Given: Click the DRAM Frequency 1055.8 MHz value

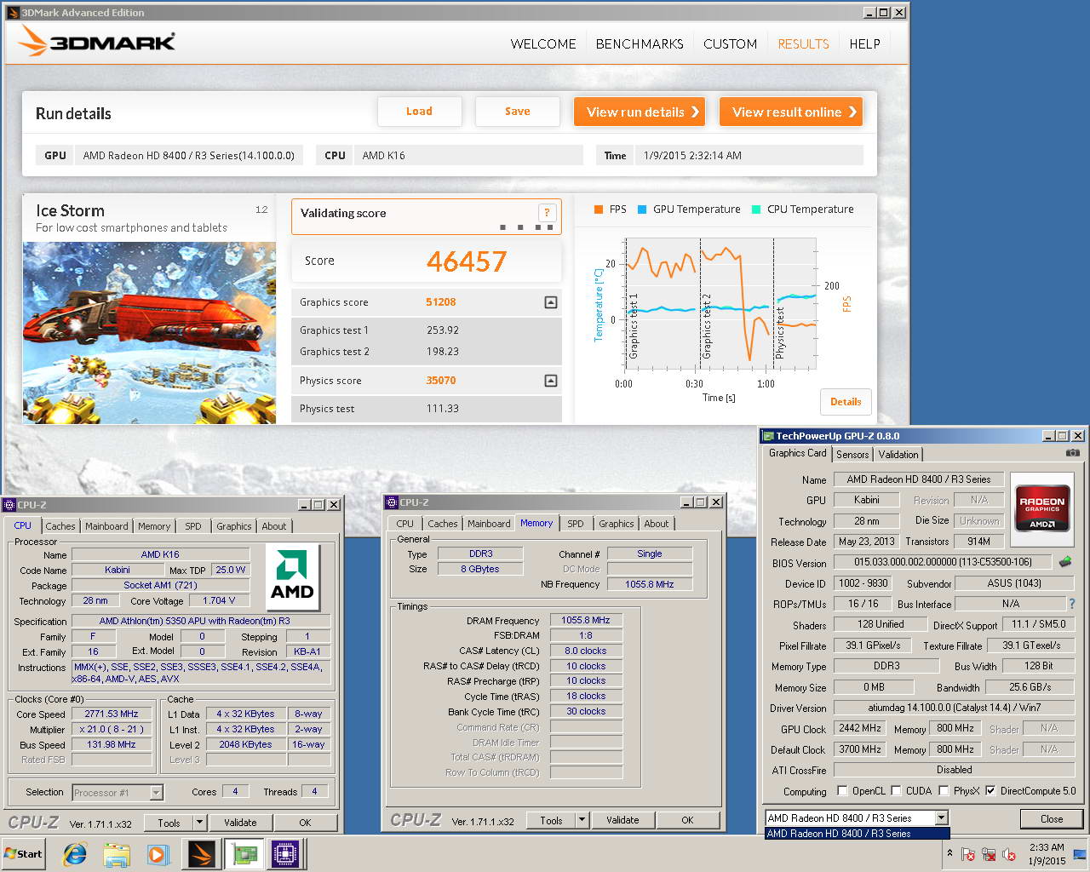Looking at the screenshot, I should 586,620.
